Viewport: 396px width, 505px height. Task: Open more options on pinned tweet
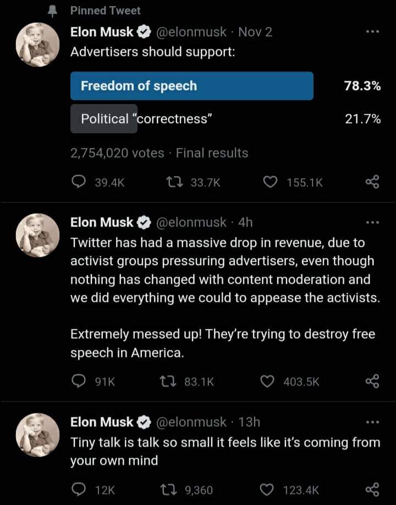click(372, 32)
